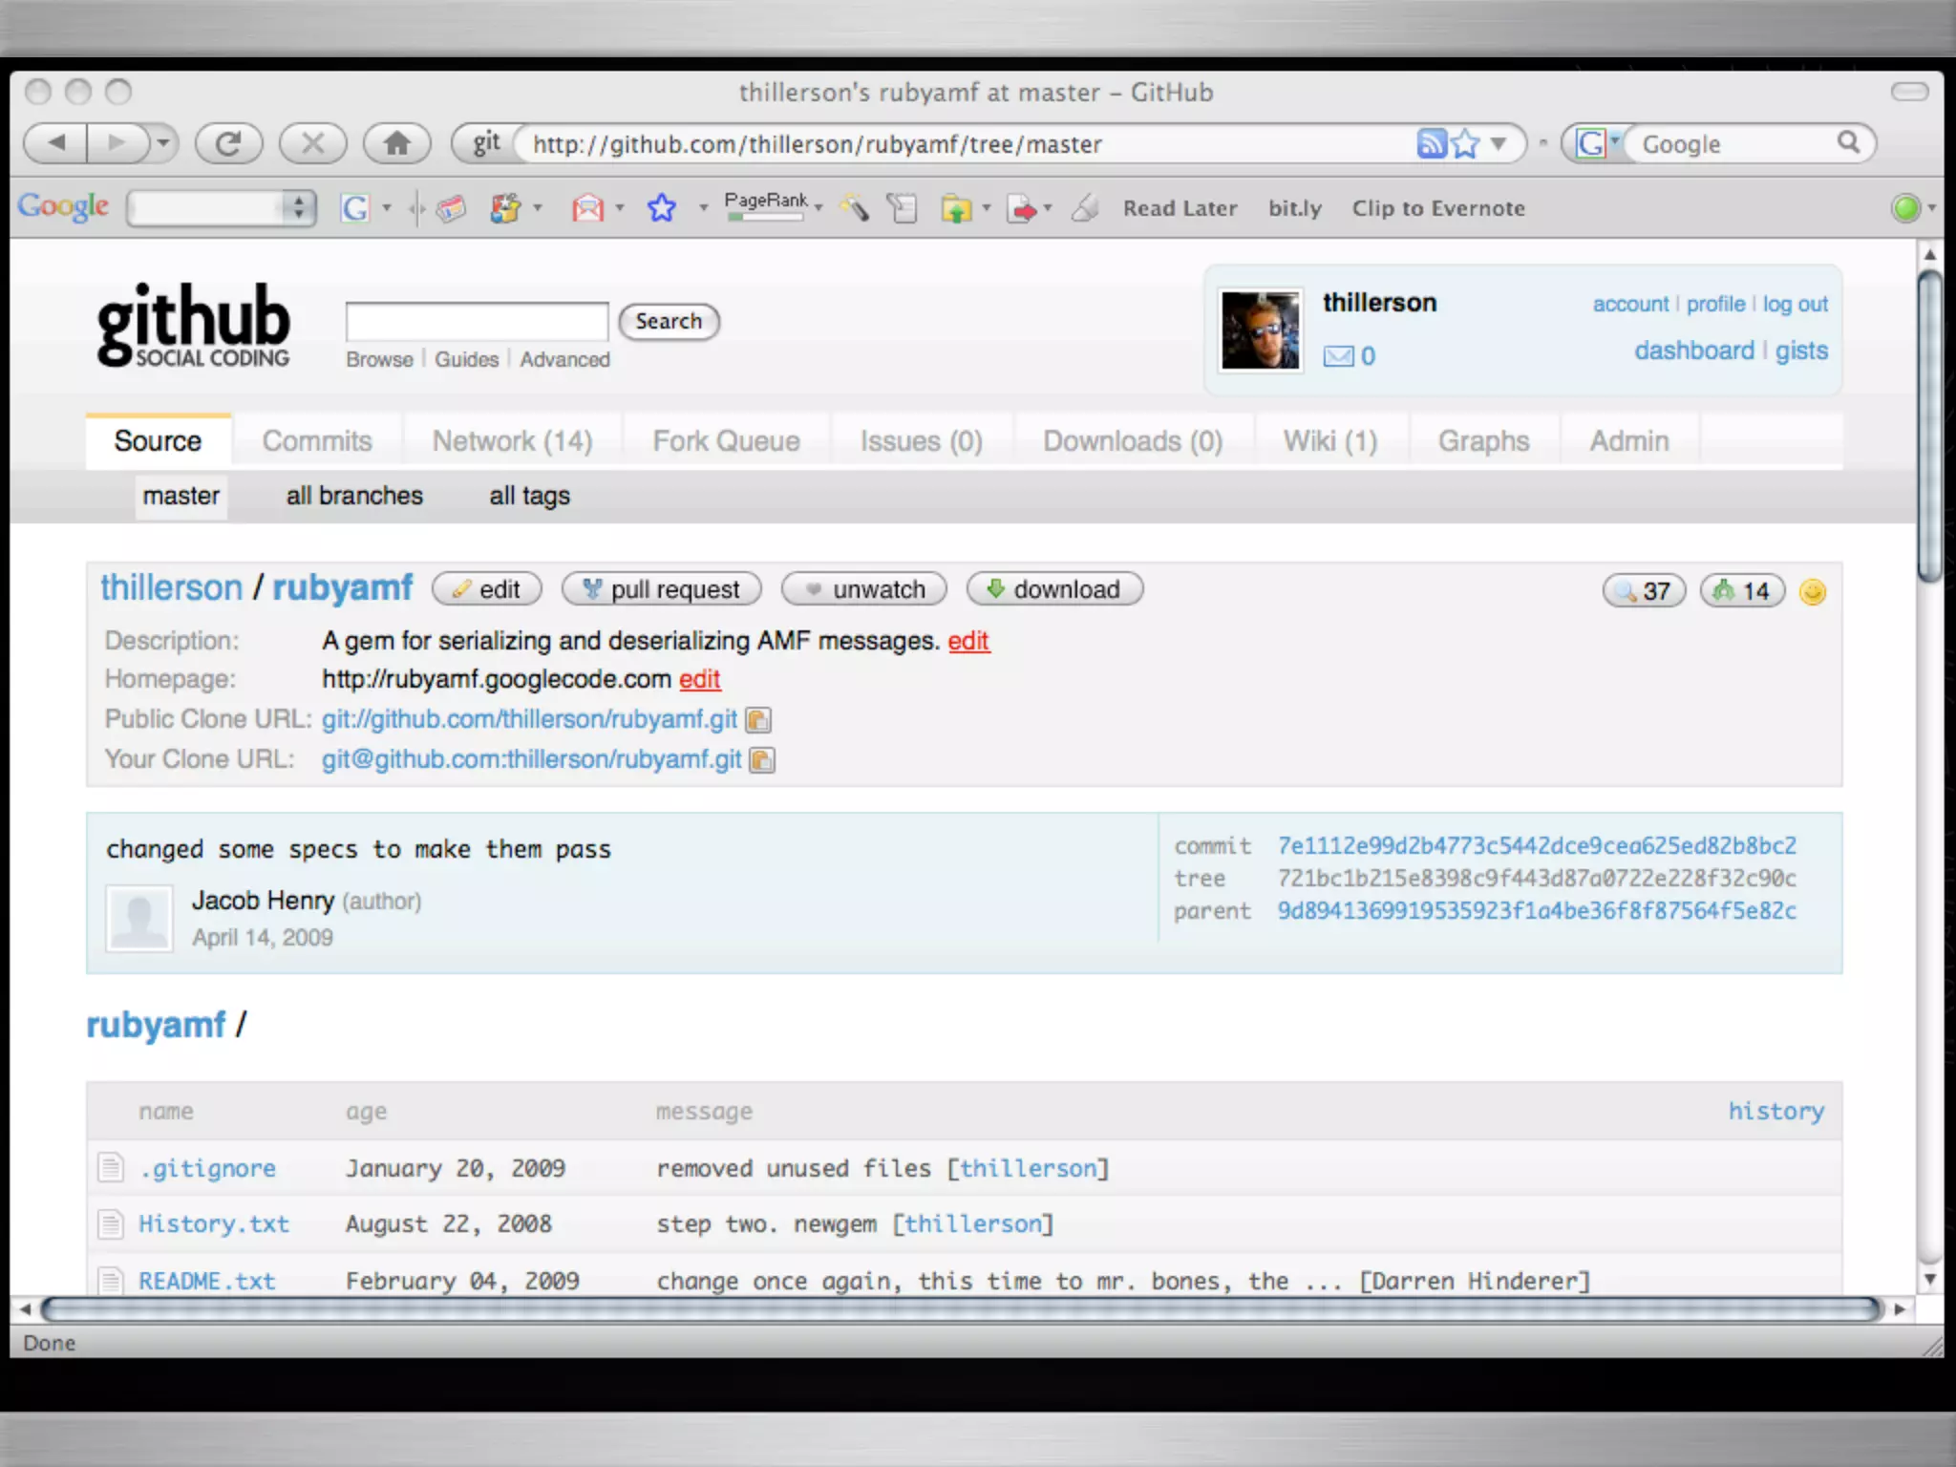Screen dimensions: 1956x1467
Task: Click the RSS feed icon in address bar
Action: click(x=1431, y=143)
